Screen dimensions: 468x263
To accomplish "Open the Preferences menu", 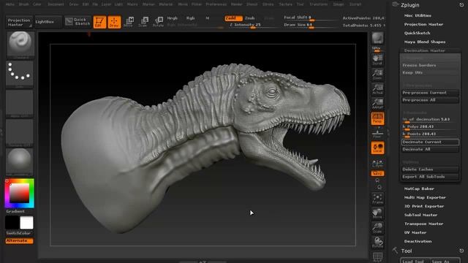I will (x=216, y=4).
